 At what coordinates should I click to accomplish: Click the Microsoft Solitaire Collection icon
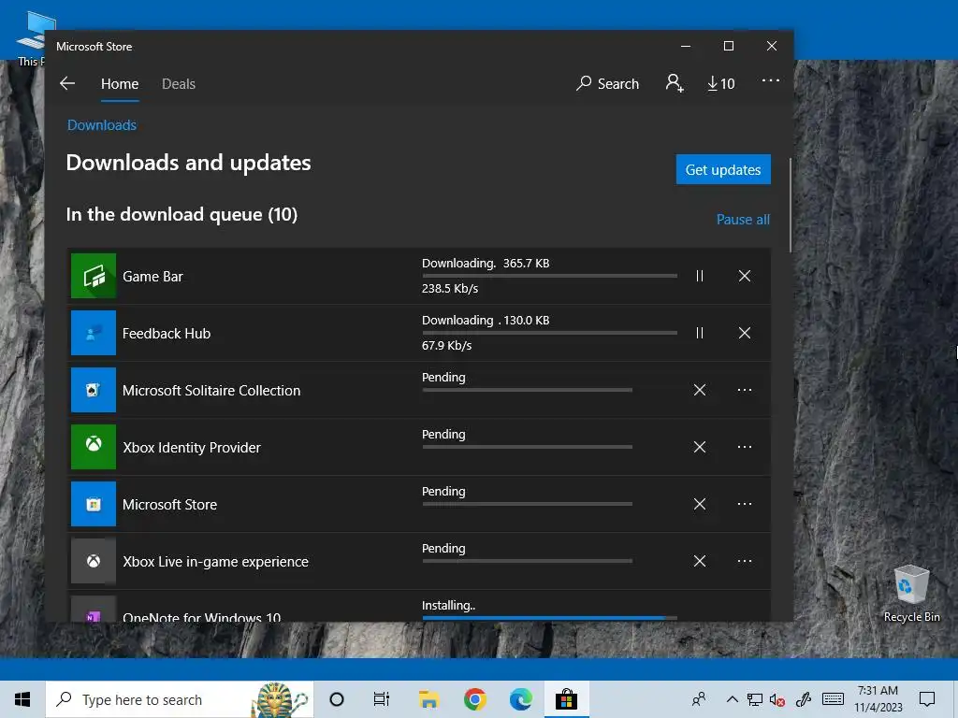94,390
